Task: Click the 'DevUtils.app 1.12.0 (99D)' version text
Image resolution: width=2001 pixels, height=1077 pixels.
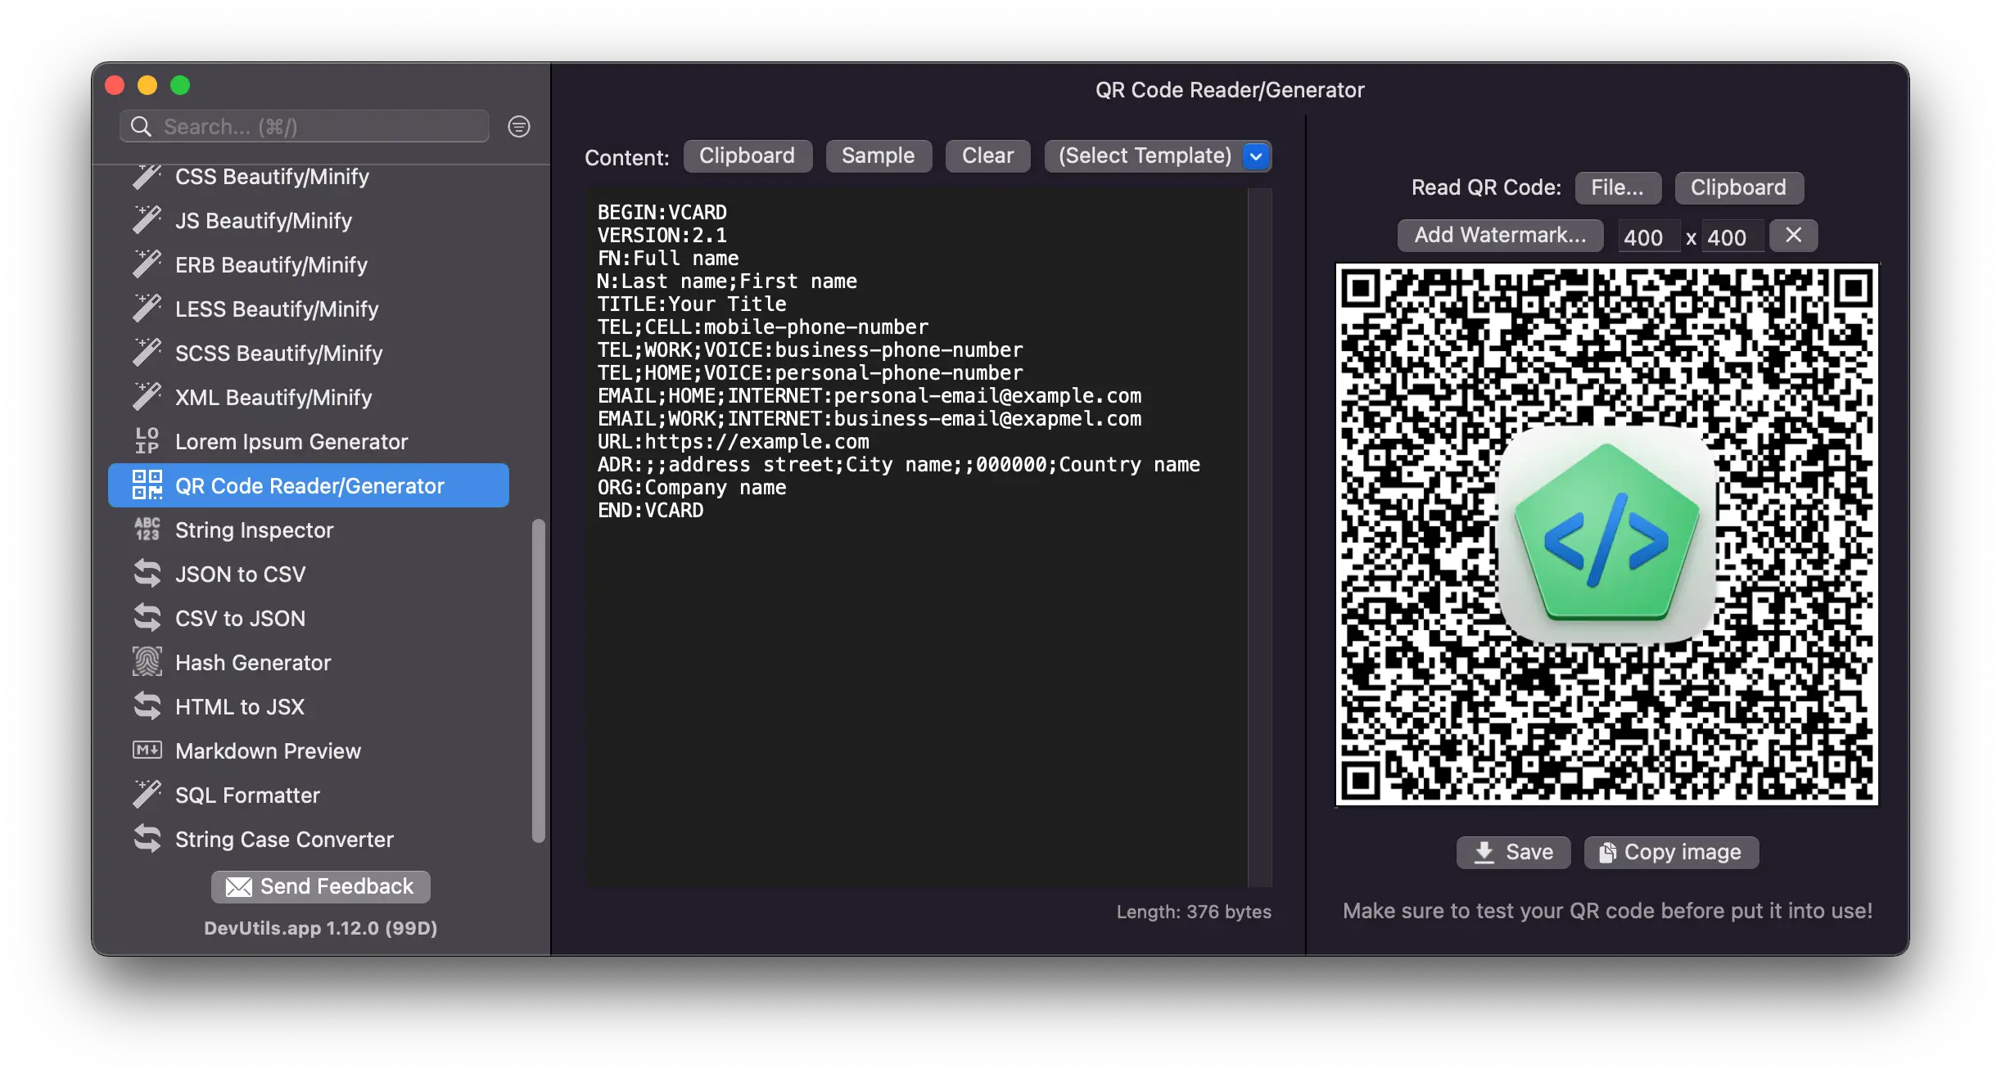Action: pyautogui.click(x=321, y=928)
